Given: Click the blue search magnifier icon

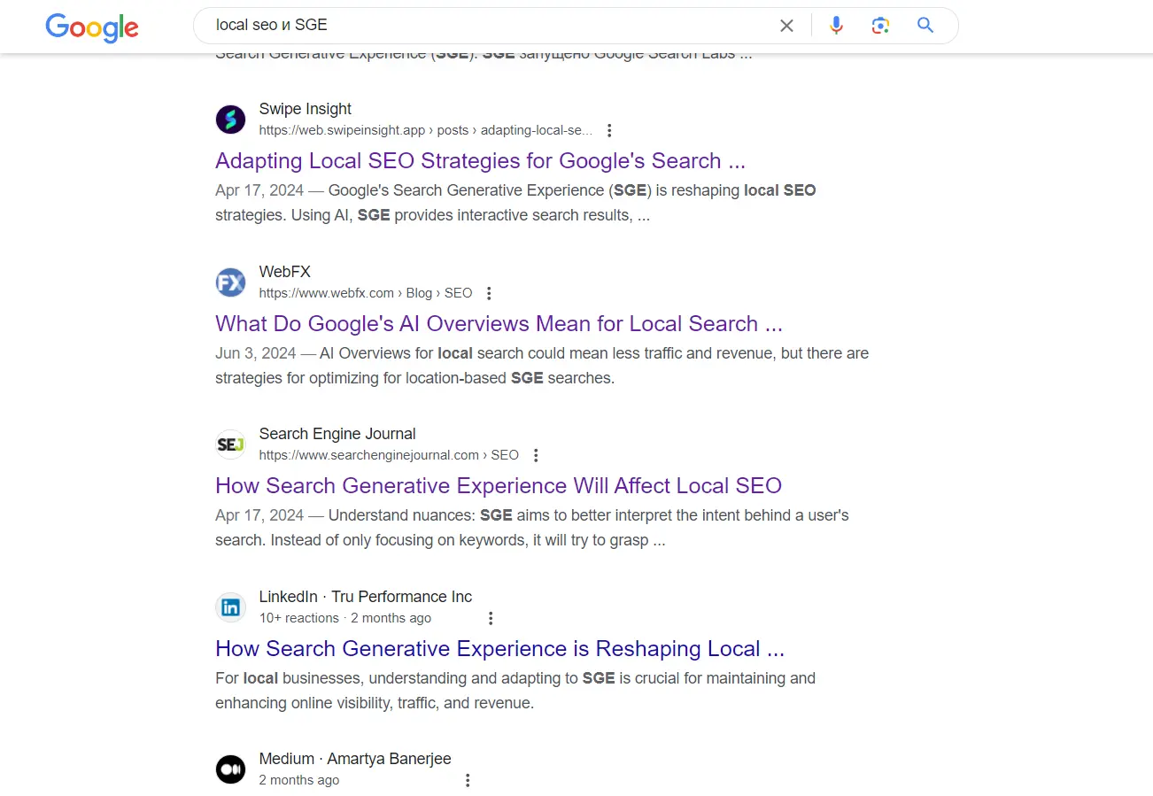Looking at the screenshot, I should 925,26.
